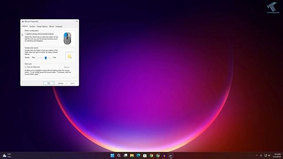283x159 pixels.
Task: Select the Mouse Properties taskbar icon
Action: tap(171, 155)
